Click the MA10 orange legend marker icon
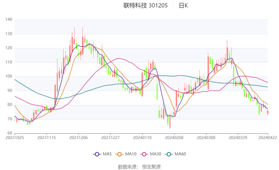 [120, 154]
